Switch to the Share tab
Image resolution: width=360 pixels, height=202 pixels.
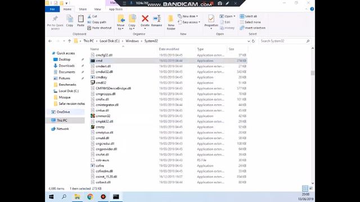pos(83,9)
